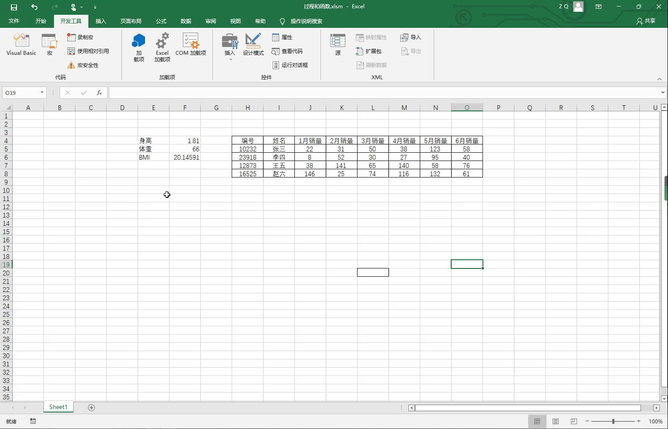The image size is (668, 429).
Task: Open the XML 源 task pane
Action: pos(337,44)
